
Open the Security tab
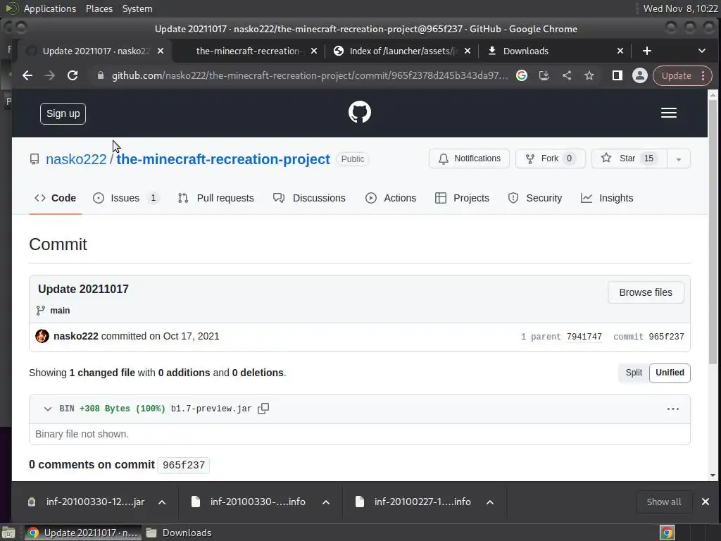[x=535, y=198]
